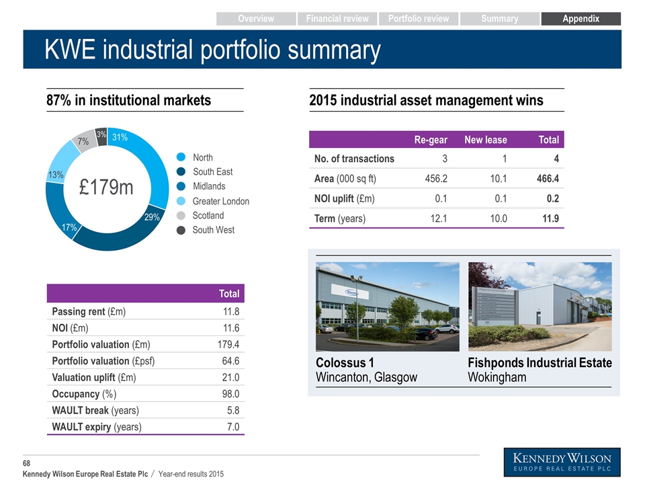Click the Re-gear column header

click(x=431, y=140)
